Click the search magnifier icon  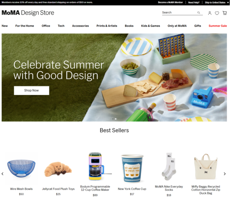(x=198, y=12)
